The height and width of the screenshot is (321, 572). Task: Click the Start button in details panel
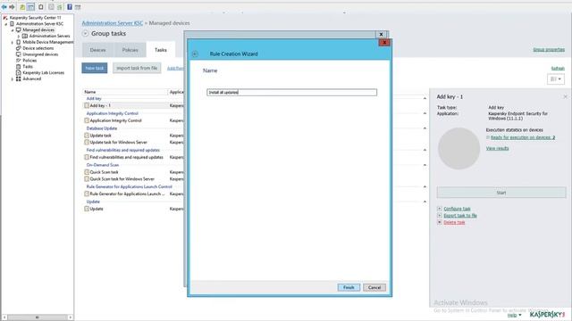501,193
